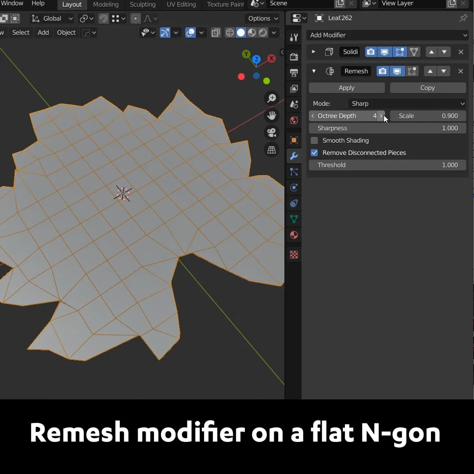Select rendered viewport shading

pos(263,32)
